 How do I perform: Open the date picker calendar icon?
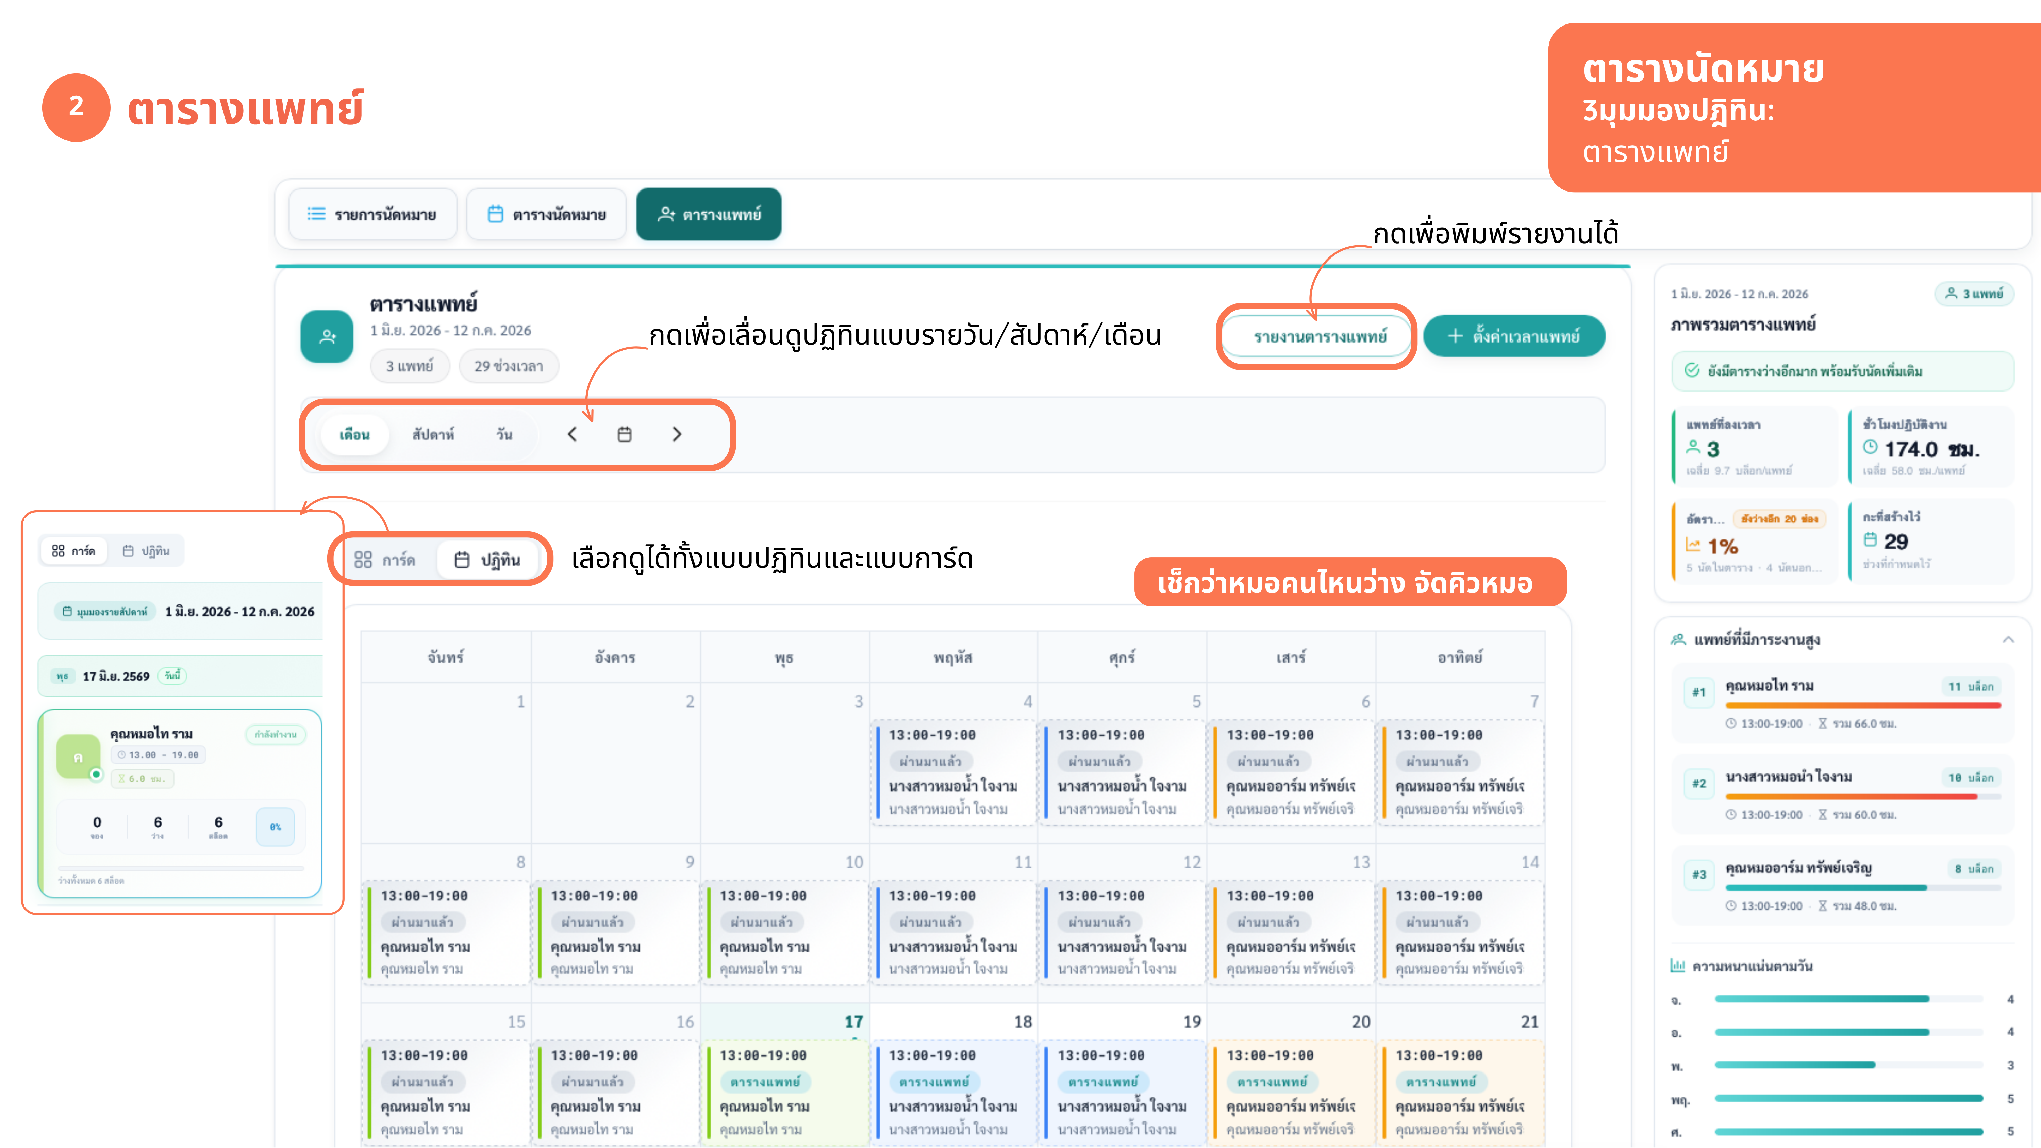point(624,434)
